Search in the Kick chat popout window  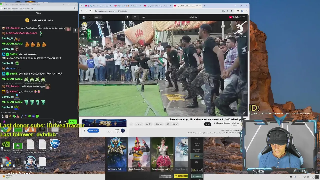coord(75,8)
